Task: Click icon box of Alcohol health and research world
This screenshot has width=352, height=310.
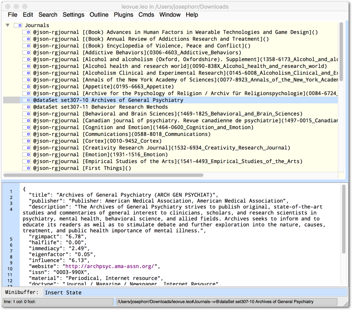Action: [x=26, y=66]
